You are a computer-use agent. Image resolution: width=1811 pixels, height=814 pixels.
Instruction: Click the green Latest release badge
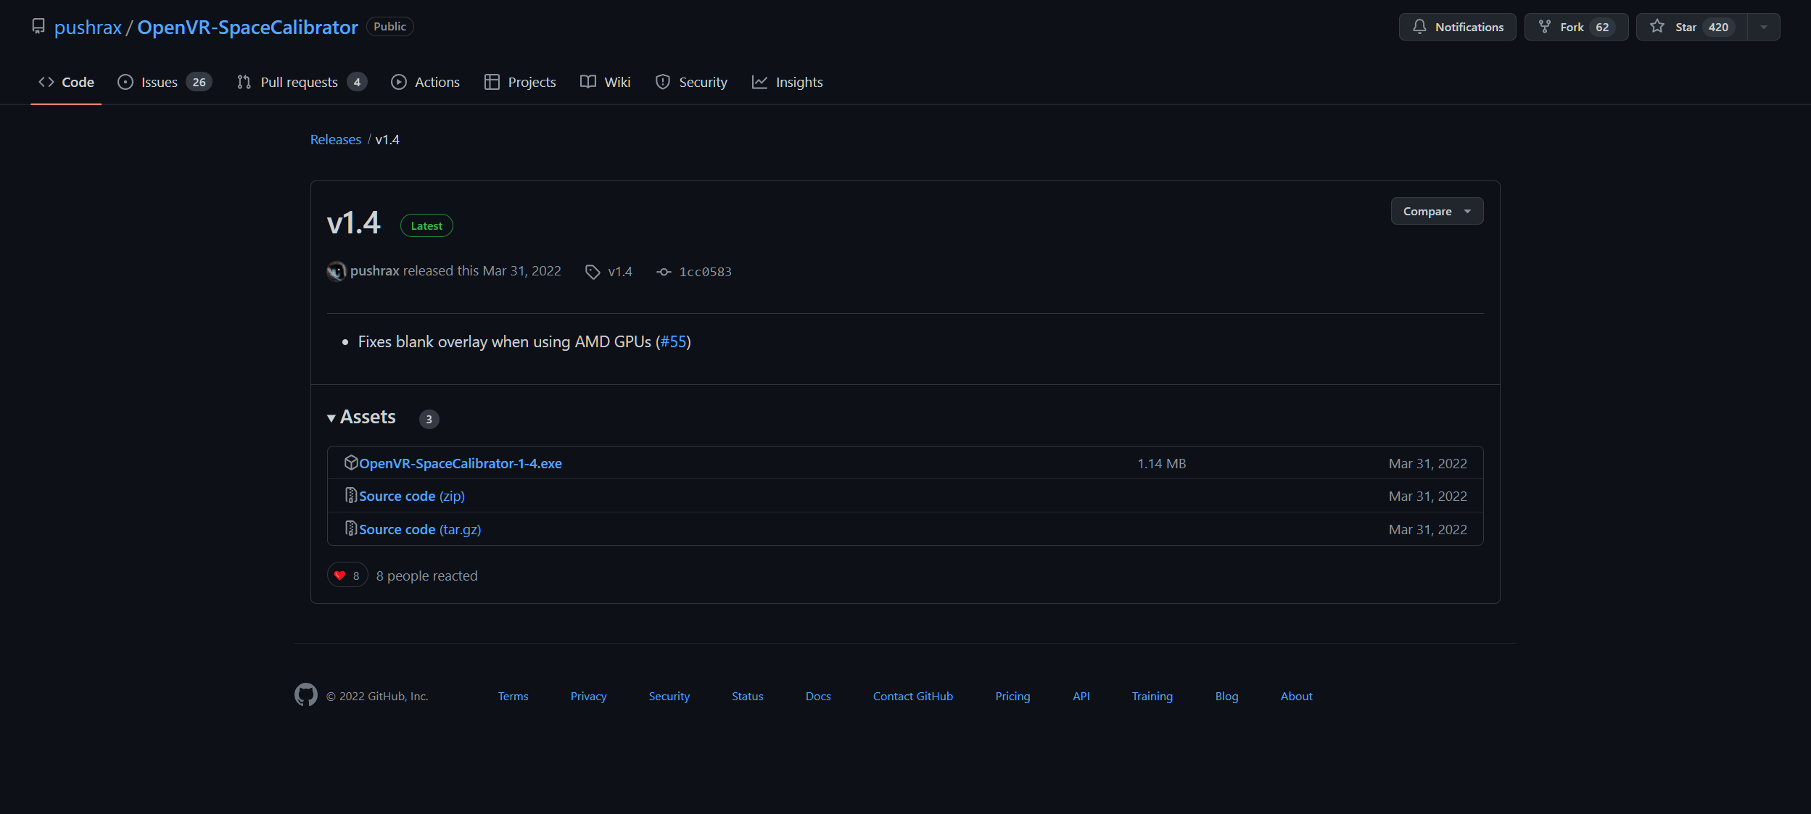pos(426,225)
